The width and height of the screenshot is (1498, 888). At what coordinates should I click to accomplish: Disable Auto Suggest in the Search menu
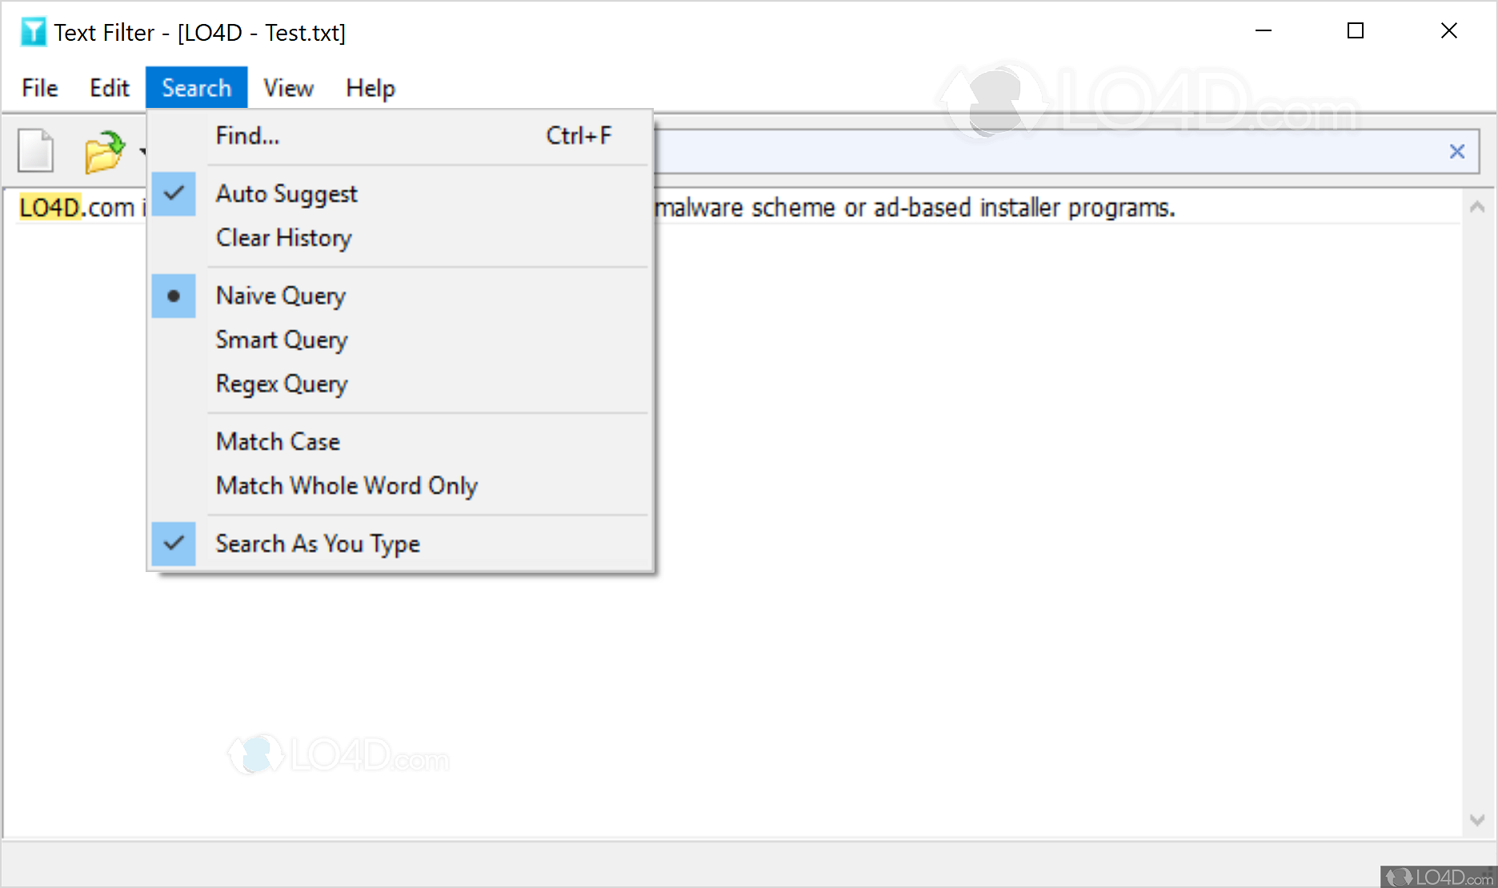coord(286,194)
